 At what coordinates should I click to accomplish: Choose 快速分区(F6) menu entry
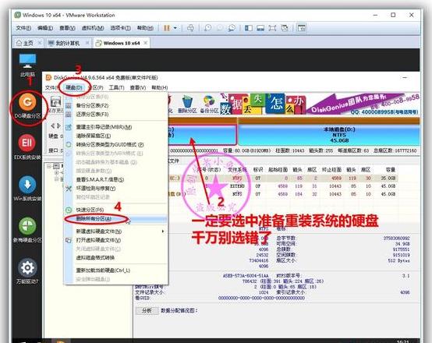tap(115, 210)
